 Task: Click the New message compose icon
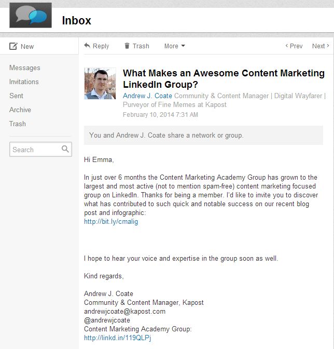coord(13,46)
